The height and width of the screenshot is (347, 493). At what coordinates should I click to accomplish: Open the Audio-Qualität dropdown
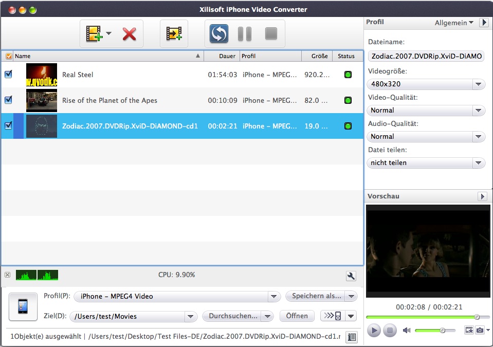pyautogui.click(x=426, y=136)
